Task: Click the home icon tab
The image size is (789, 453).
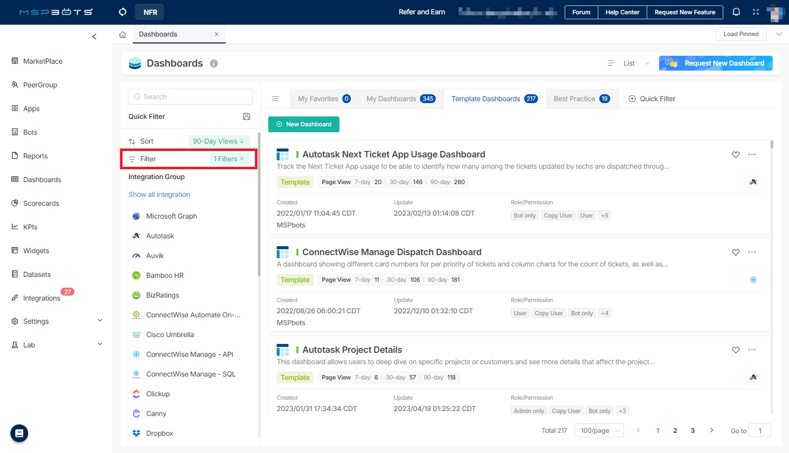Action: pyautogui.click(x=123, y=35)
